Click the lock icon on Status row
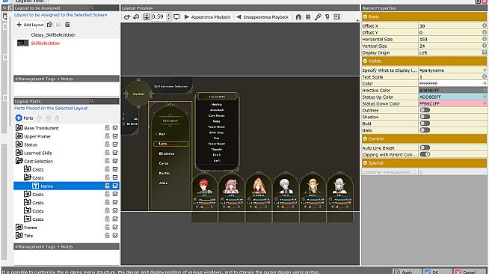This screenshot has height=274, width=489. pyautogui.click(x=107, y=144)
